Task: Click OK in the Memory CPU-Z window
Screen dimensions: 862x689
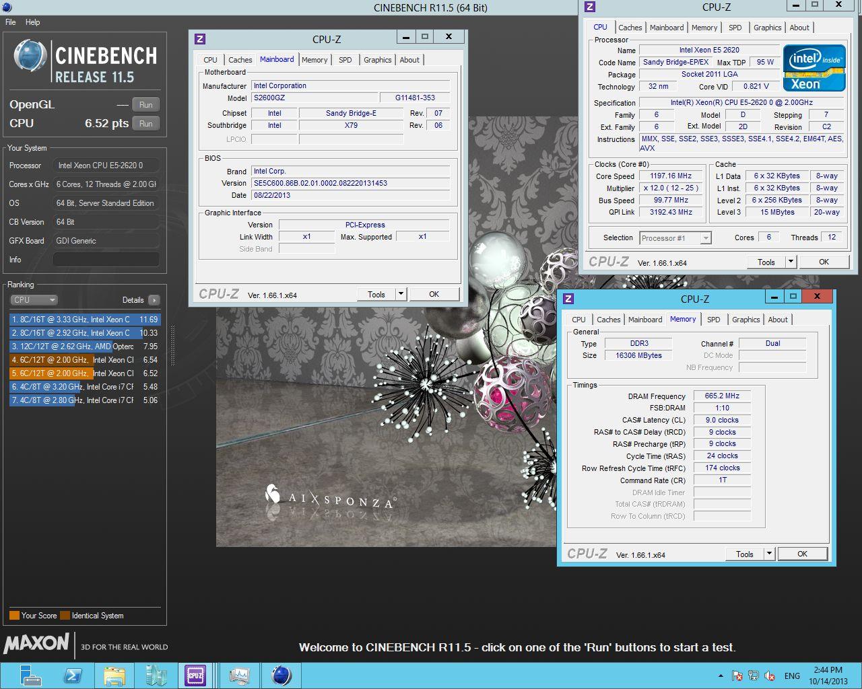Action: 802,554
